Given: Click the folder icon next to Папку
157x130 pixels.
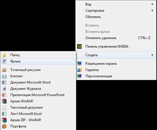Looking at the screenshot, I should tap(4, 55).
